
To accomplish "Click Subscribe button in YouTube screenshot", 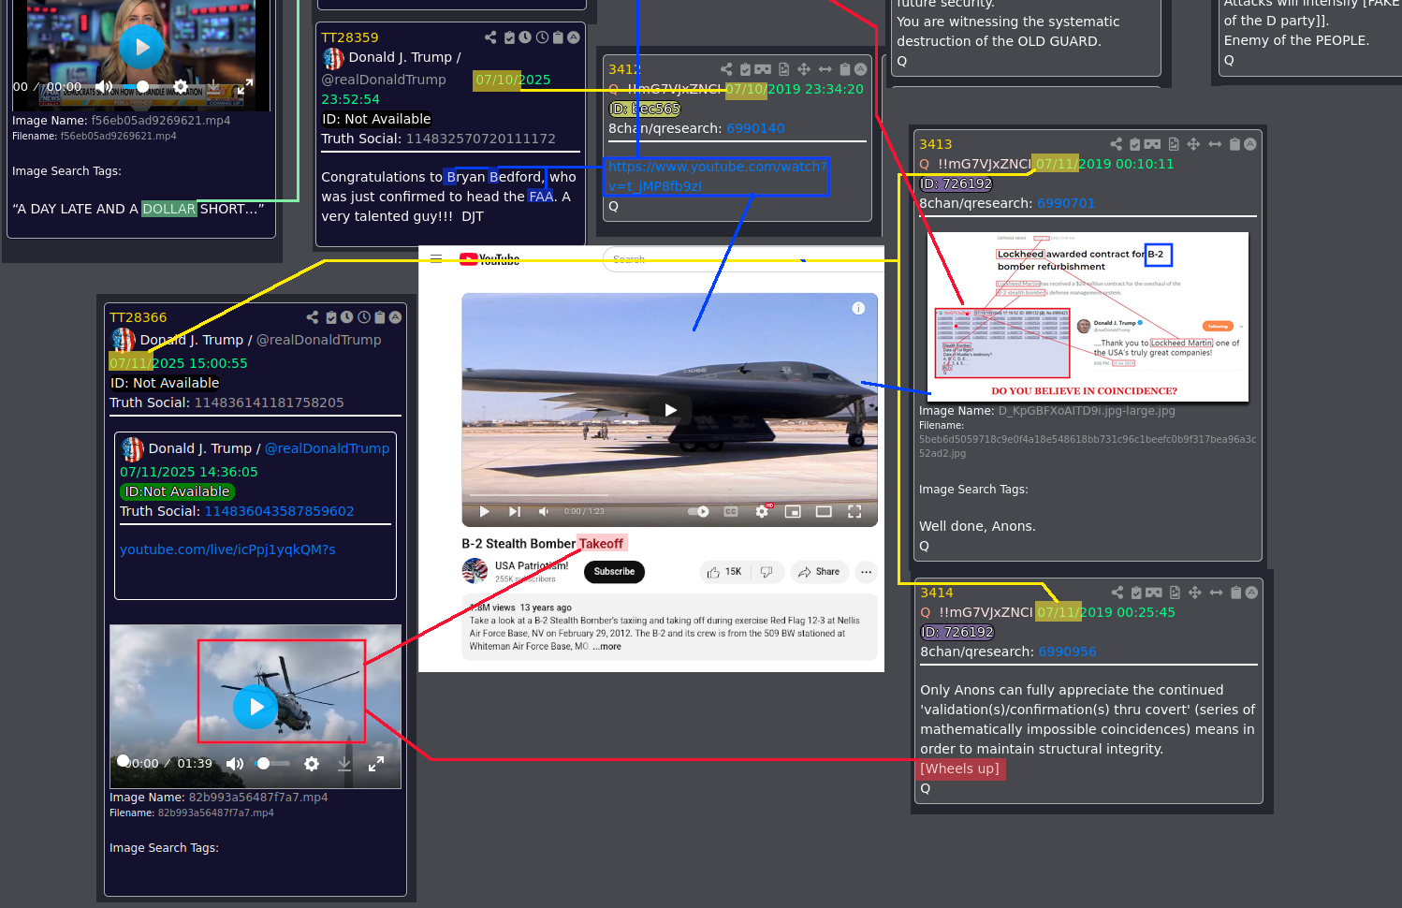I will (614, 572).
